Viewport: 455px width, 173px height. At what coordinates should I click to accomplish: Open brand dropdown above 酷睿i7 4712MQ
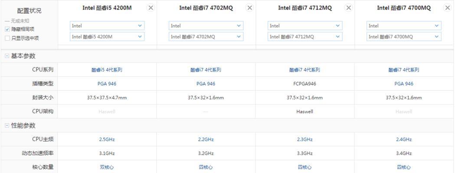pos(305,26)
